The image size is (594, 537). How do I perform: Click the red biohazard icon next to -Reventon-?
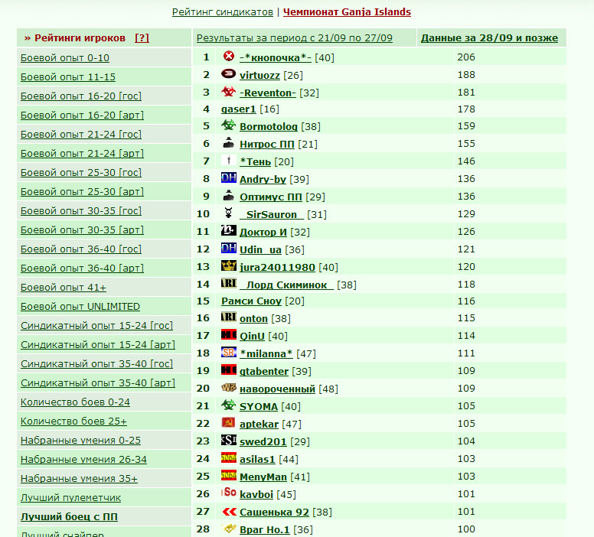[228, 92]
